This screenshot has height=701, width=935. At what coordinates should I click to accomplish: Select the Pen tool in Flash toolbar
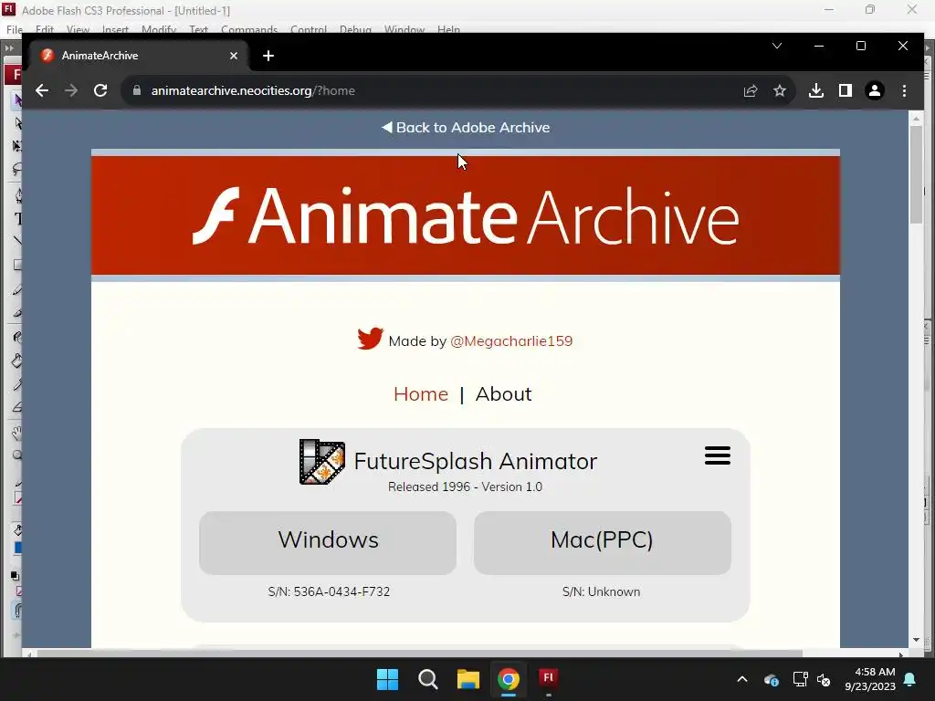click(17, 195)
